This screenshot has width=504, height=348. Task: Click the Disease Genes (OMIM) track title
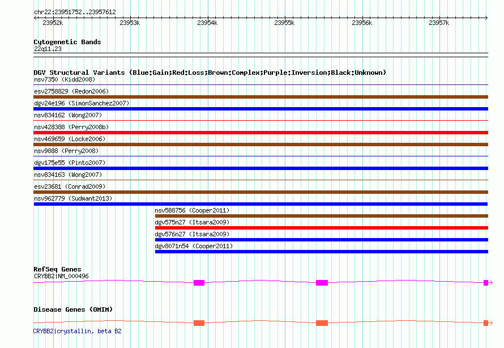click(73, 309)
